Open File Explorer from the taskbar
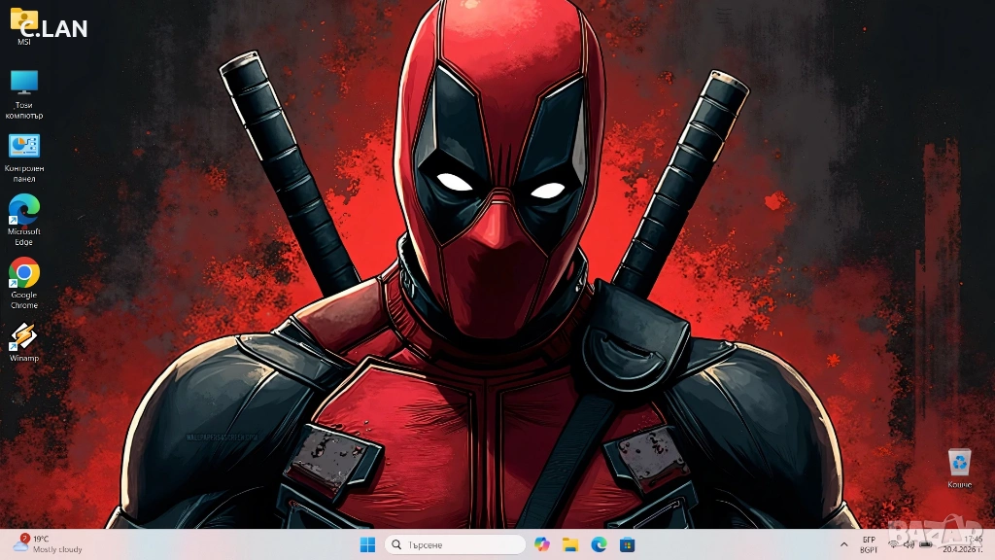 [570, 544]
